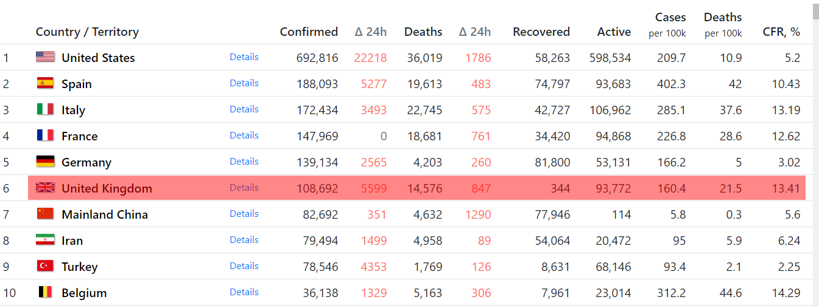
Task: Click the Iran flag icon
Action: coord(45,240)
